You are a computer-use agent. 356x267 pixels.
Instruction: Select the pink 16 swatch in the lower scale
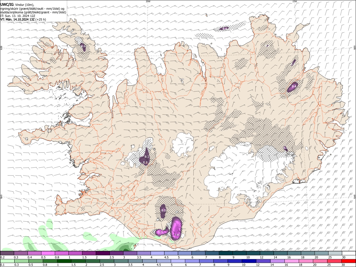[291, 261]
